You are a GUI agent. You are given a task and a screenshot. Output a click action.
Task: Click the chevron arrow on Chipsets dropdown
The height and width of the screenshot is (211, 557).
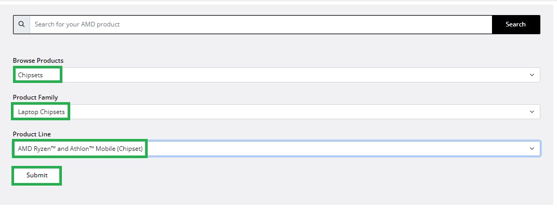(x=532, y=75)
